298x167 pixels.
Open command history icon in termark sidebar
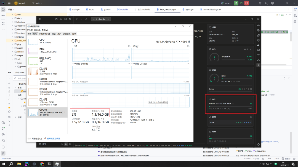pos(258,30)
